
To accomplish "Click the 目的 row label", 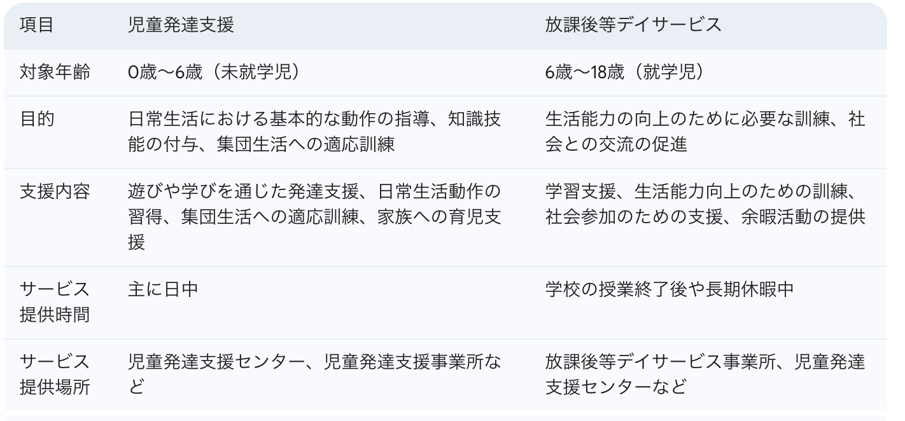I will [x=37, y=120].
